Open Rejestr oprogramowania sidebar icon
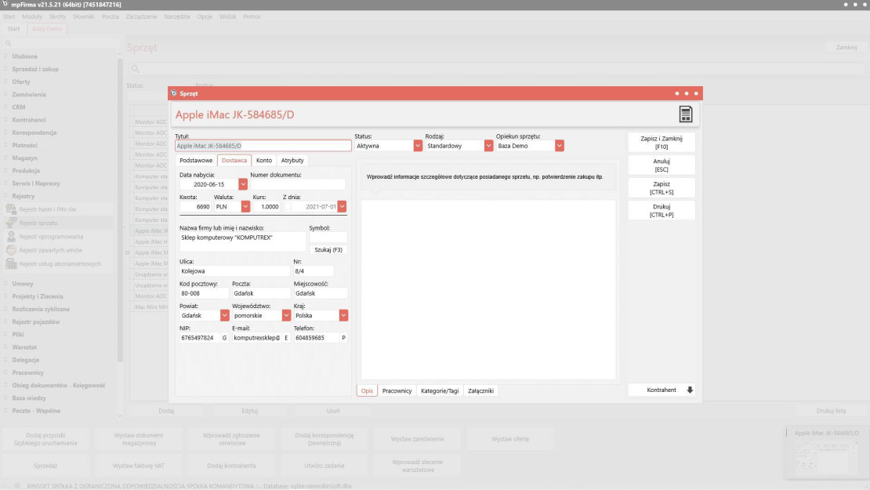Image resolution: width=870 pixels, height=490 pixels. (12, 237)
